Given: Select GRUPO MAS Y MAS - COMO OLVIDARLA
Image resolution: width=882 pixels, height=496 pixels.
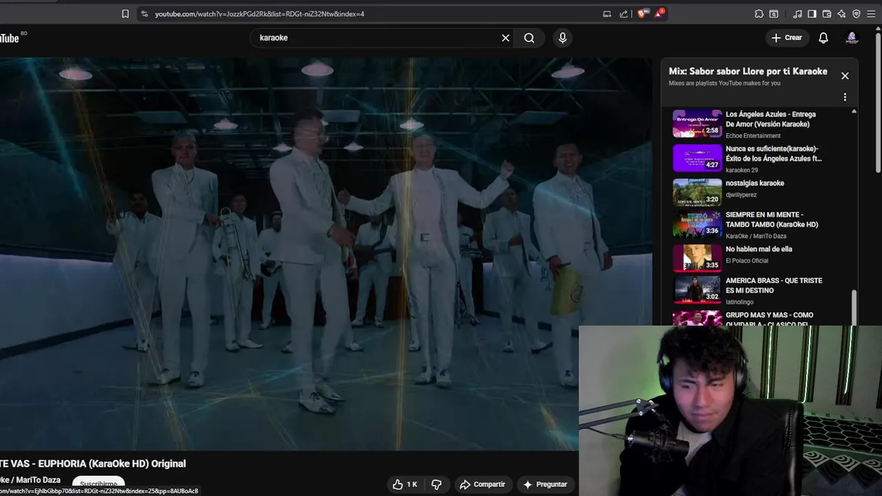Looking at the screenshot, I should click(x=769, y=319).
